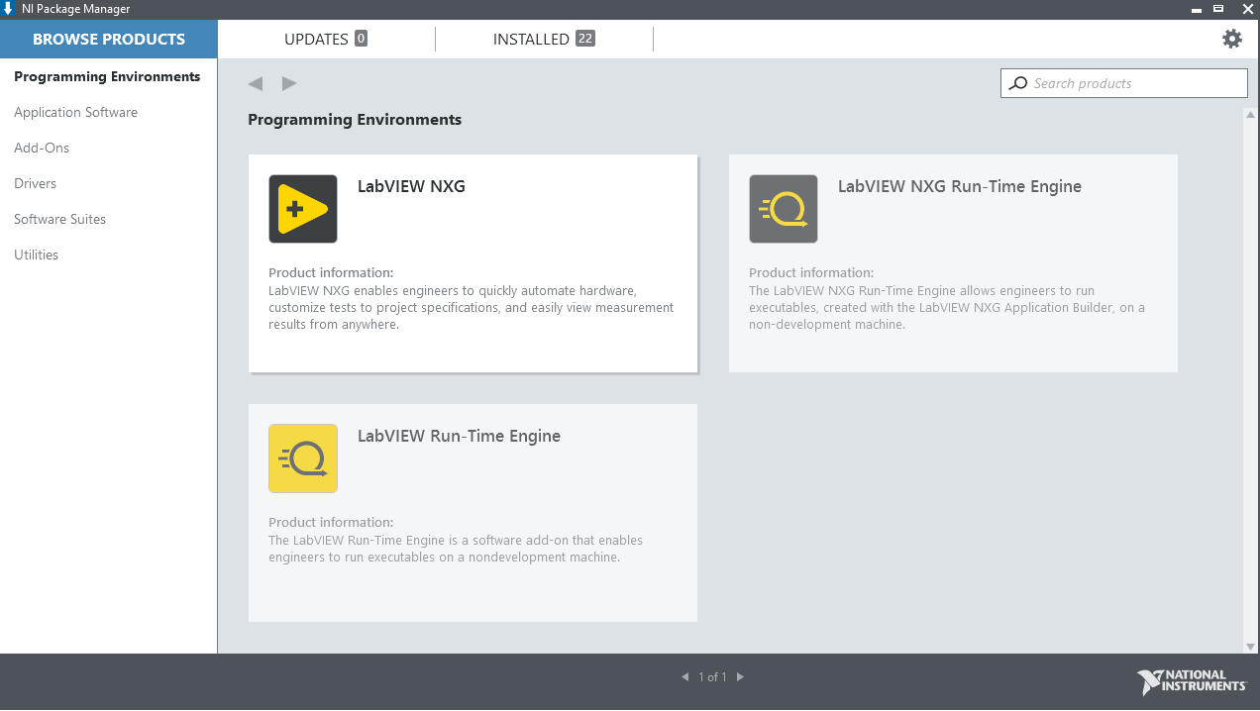Viewport: 1260px width, 711px height.
Task: Click the Installed count badge showing 22
Action: [x=585, y=39]
